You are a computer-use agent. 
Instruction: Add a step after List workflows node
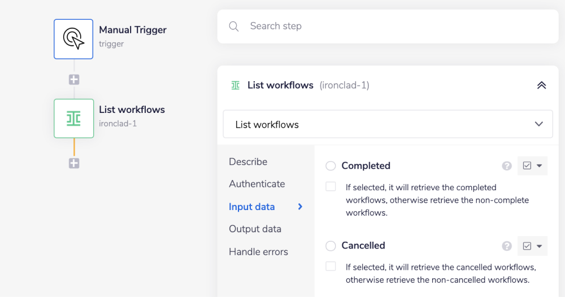74,163
